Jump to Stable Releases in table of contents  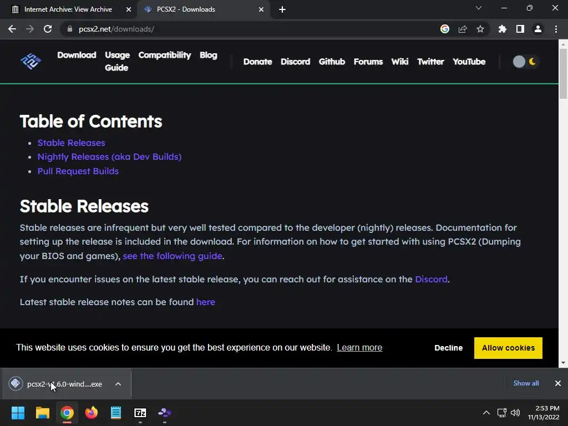tap(72, 143)
